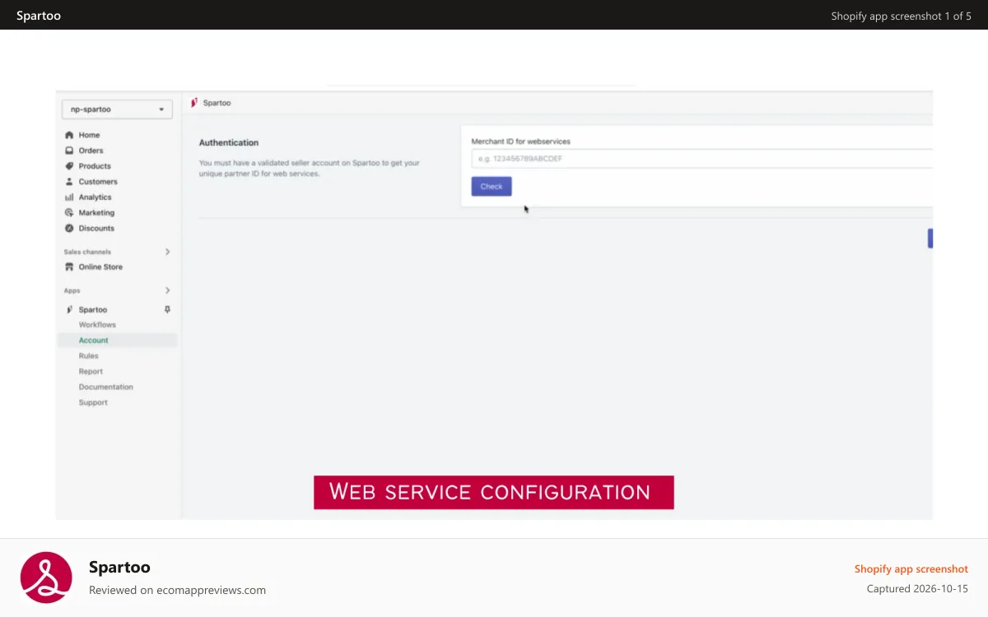
Task: Click 'Shopify app screenshot 1 of 5' text
Action: 902,16
